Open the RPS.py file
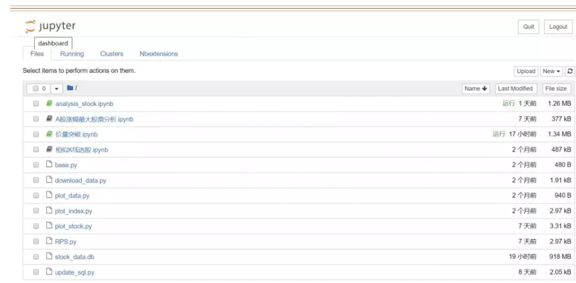Image resolution: width=576 pixels, height=283 pixels. 66,242
